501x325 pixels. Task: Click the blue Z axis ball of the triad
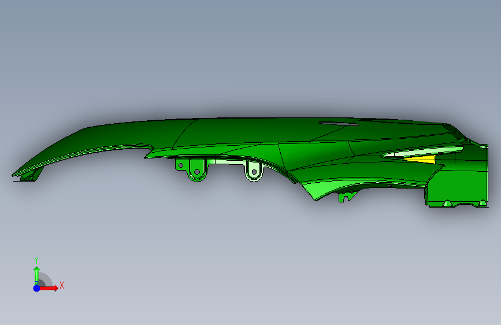[37, 288]
